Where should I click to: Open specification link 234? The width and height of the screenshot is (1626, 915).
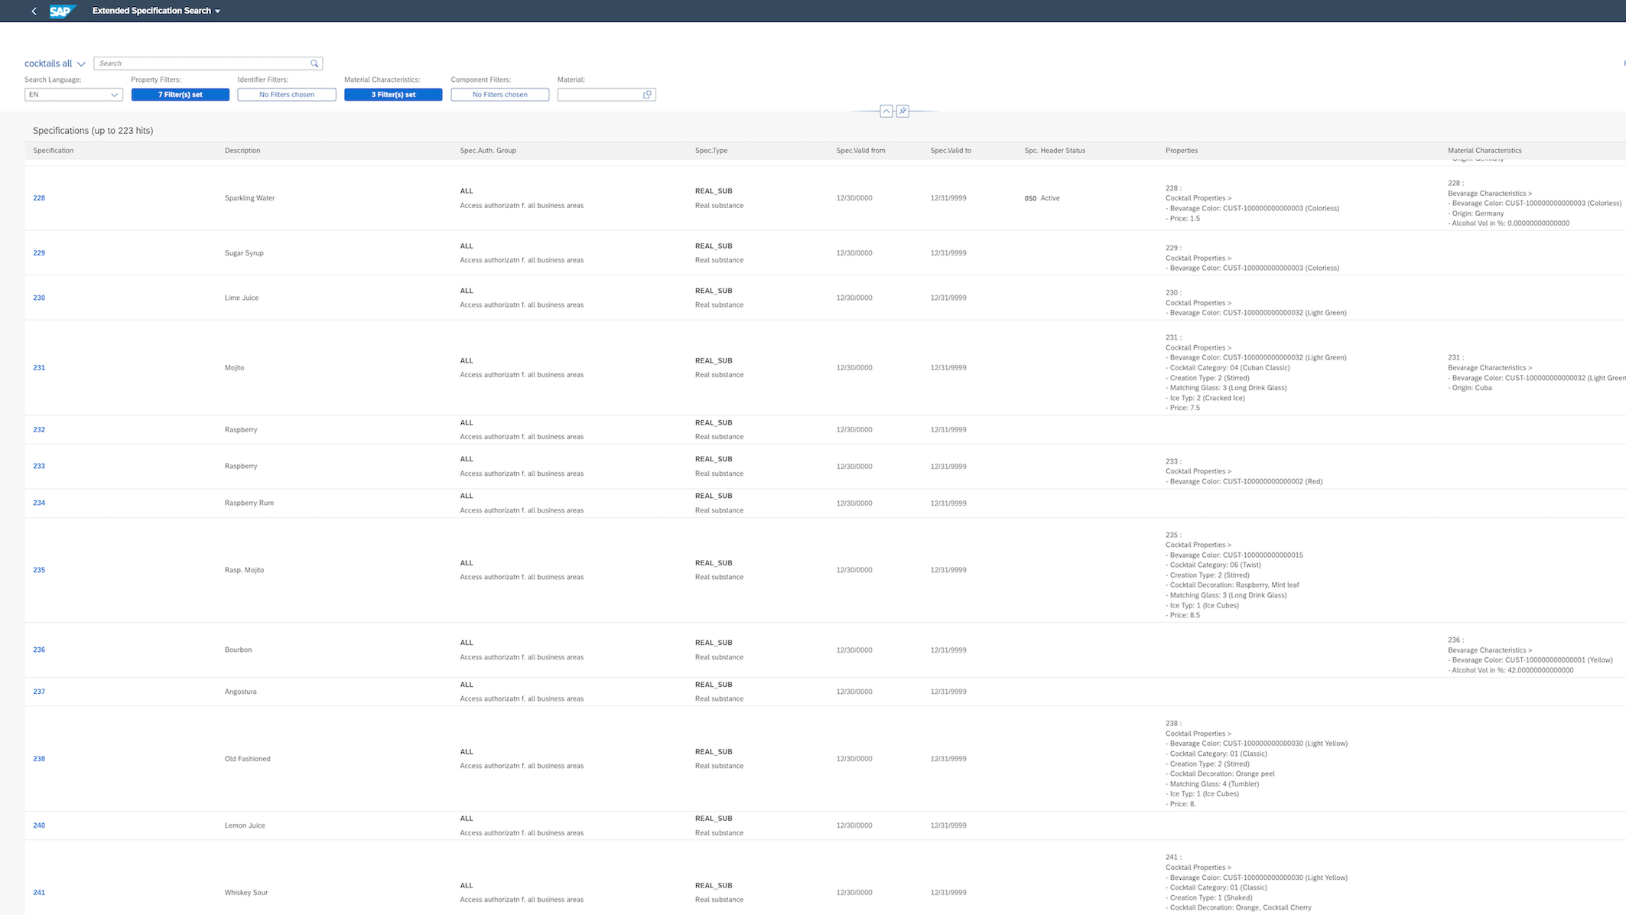(x=39, y=503)
